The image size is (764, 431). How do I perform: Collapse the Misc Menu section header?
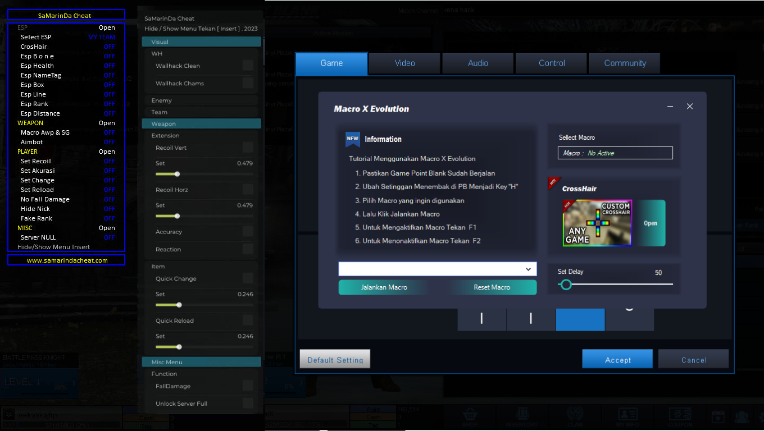tap(201, 362)
